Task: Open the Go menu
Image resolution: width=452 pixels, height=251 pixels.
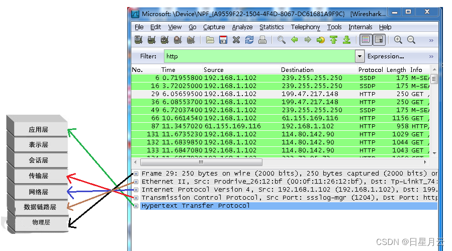Action: (x=192, y=27)
